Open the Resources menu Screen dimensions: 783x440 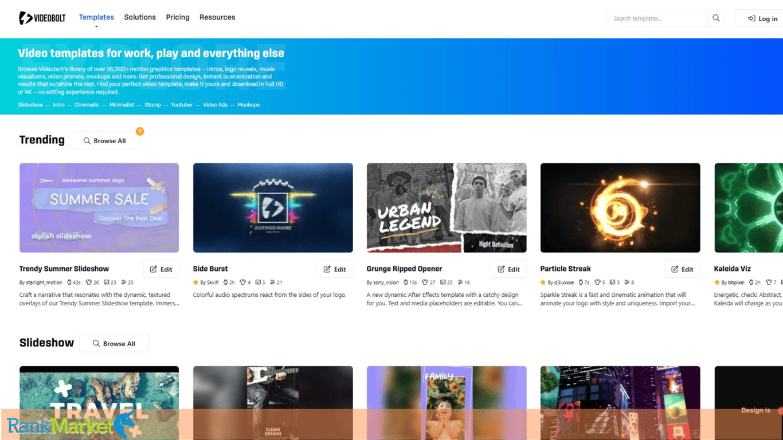(x=217, y=17)
